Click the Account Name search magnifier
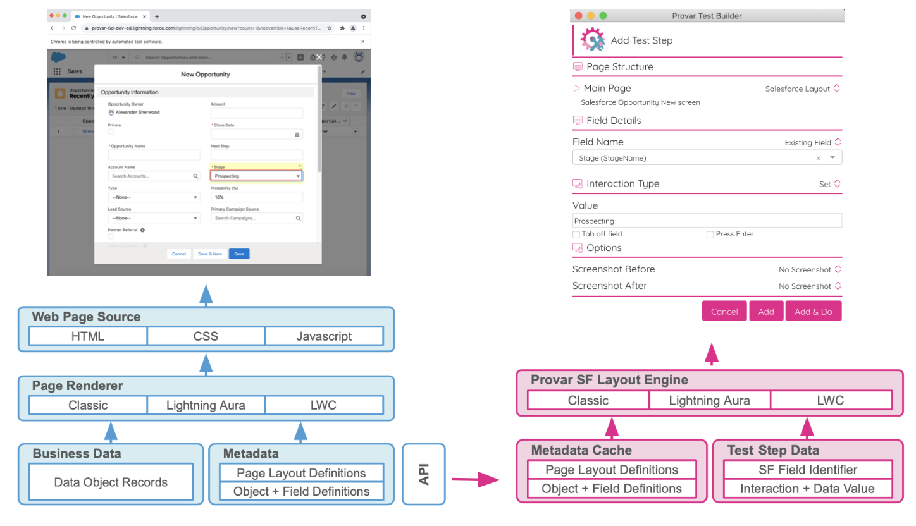Screen dimensions: 916x526 (x=195, y=176)
